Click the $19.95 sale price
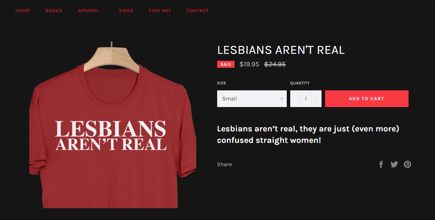The height and width of the screenshot is (220, 435). [250, 64]
